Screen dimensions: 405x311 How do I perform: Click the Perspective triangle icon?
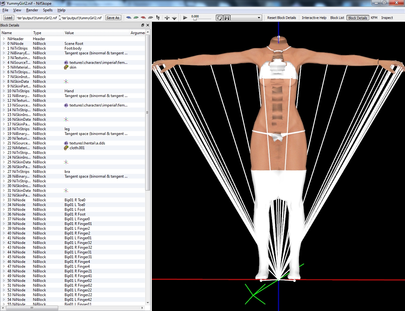tap(174, 18)
